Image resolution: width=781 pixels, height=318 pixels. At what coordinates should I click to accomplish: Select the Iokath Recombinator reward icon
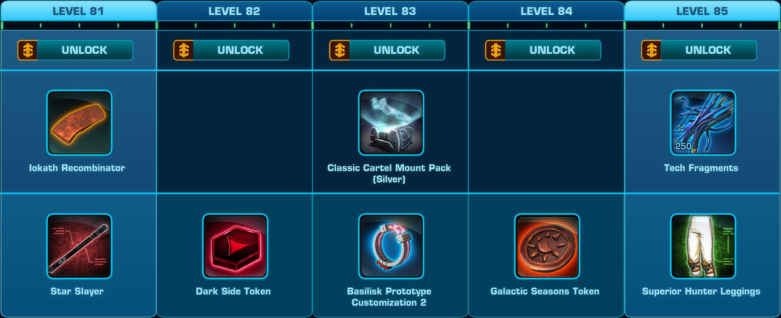[79, 123]
